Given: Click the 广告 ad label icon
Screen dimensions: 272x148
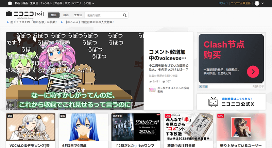Looking at the screenshot, I should click(205, 86).
